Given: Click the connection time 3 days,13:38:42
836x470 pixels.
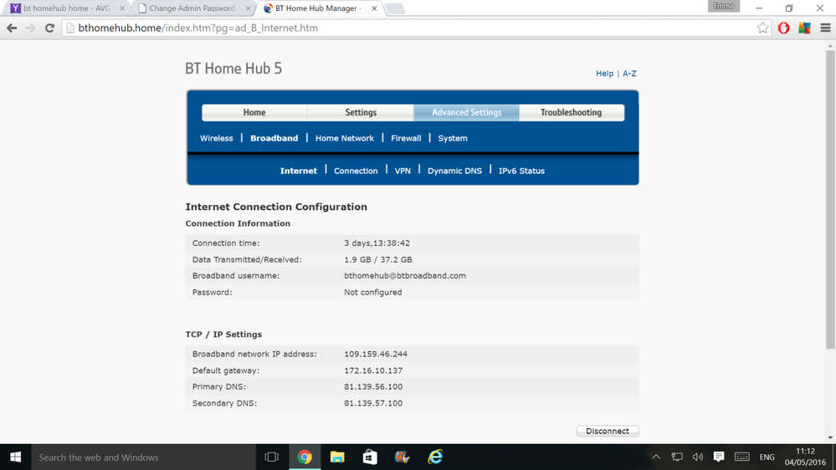Looking at the screenshot, I should click(x=377, y=243).
